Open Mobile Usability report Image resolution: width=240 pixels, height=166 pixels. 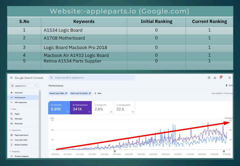(23, 145)
